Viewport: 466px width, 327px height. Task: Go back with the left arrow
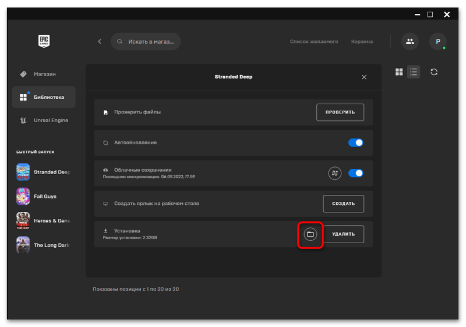[100, 41]
